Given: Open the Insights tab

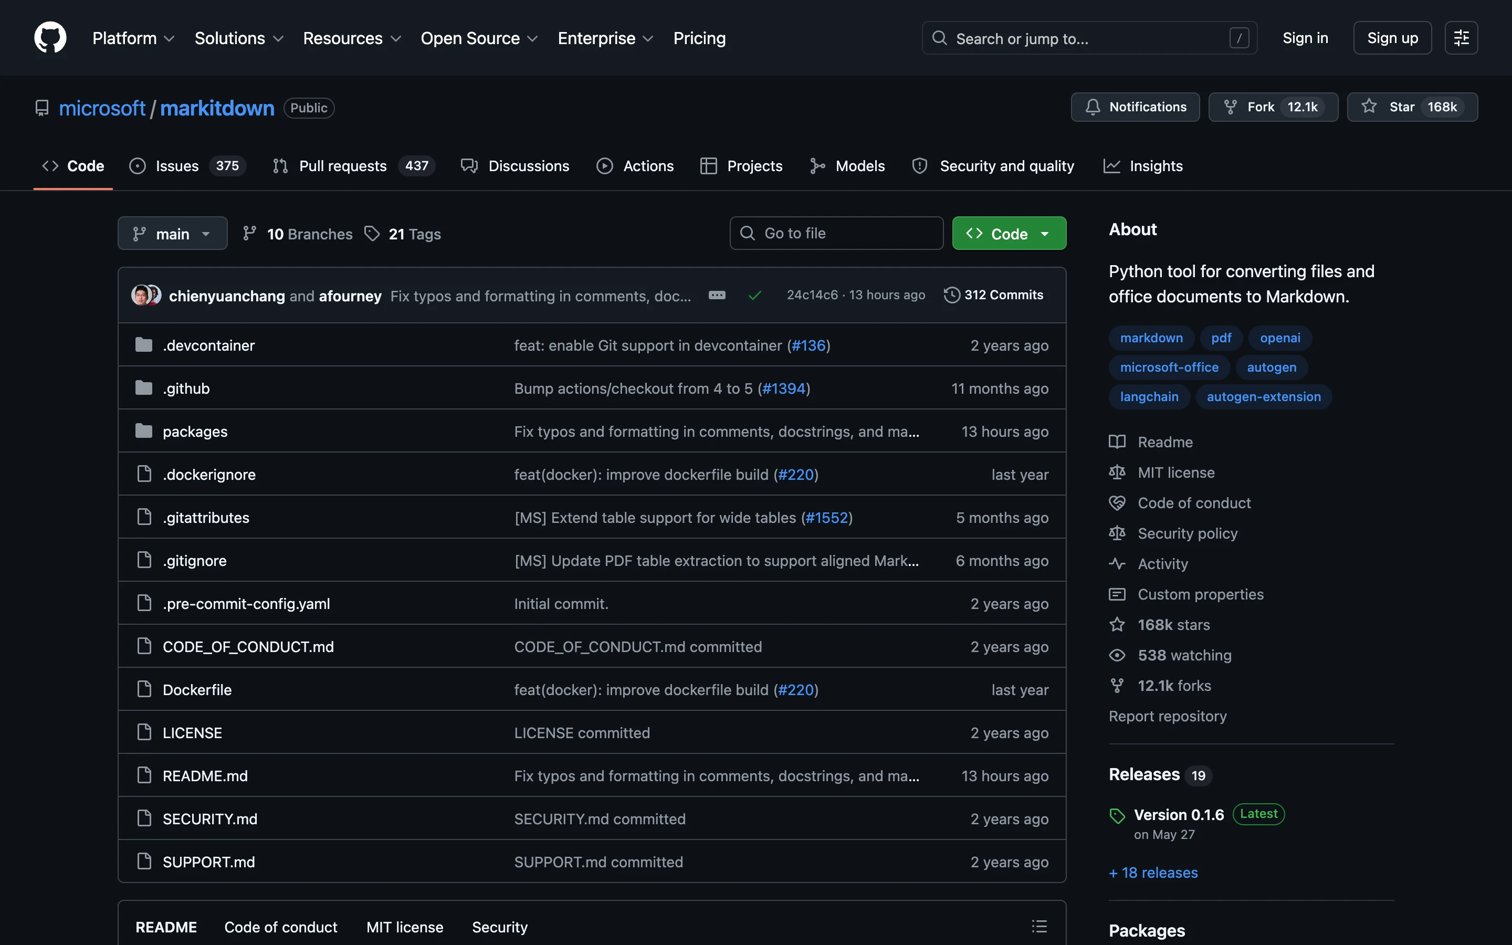Looking at the screenshot, I should [x=1143, y=165].
